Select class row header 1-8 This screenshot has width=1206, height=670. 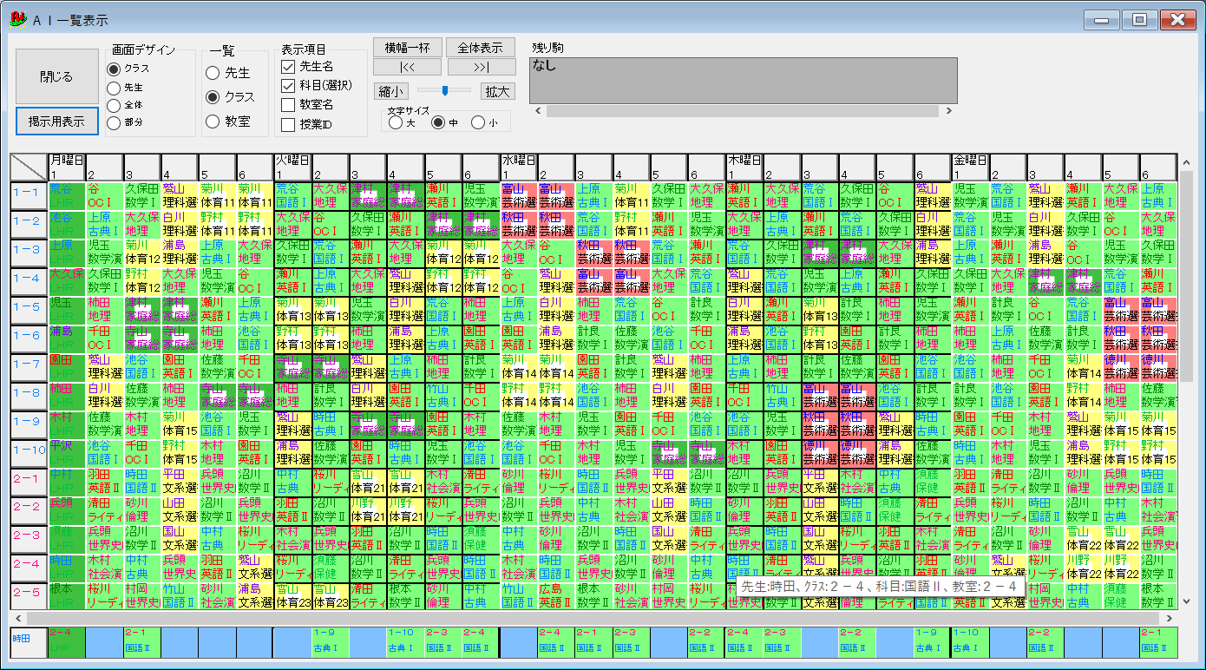pos(29,396)
